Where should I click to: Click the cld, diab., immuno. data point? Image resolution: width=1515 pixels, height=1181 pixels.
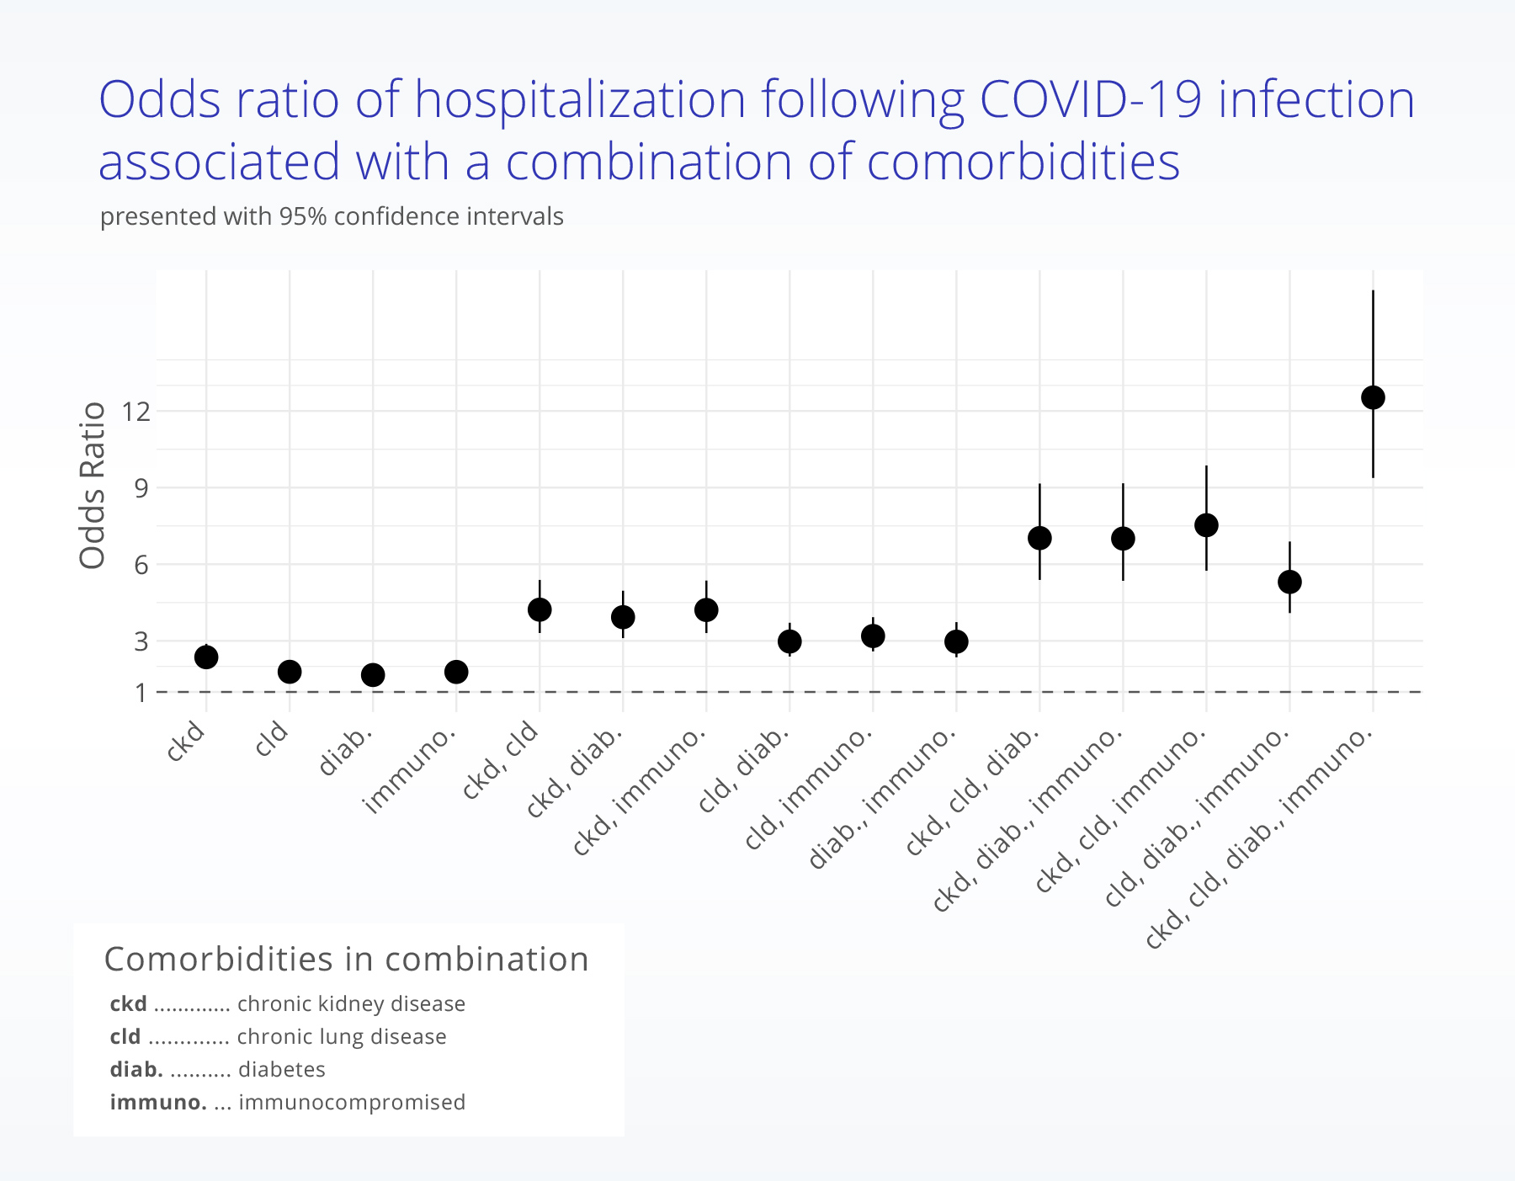(x=1289, y=582)
